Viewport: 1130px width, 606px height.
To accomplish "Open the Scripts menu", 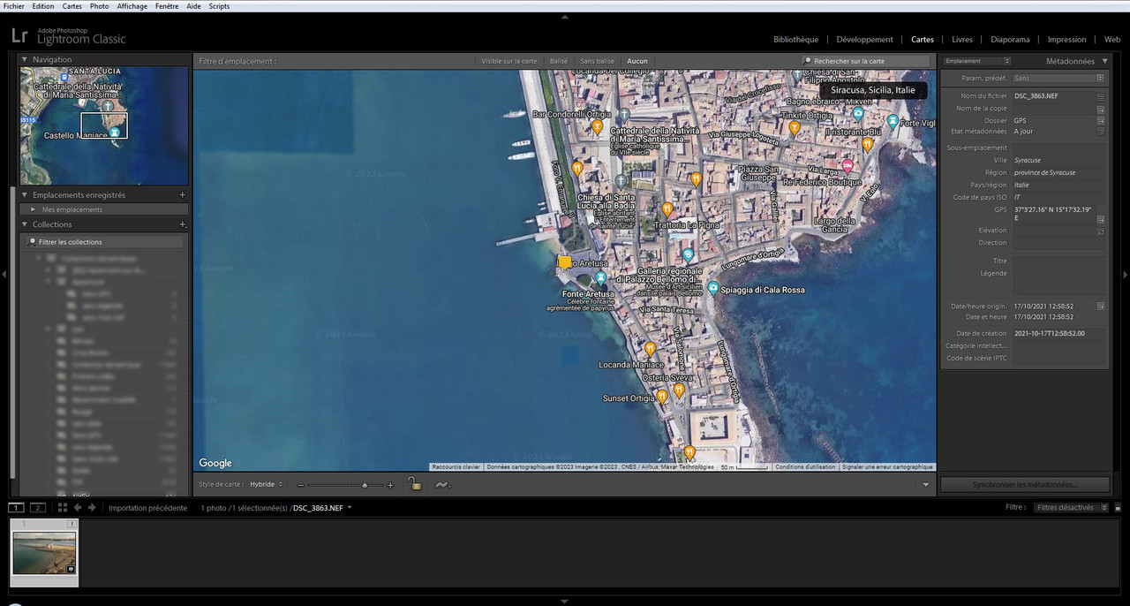I will (219, 6).
